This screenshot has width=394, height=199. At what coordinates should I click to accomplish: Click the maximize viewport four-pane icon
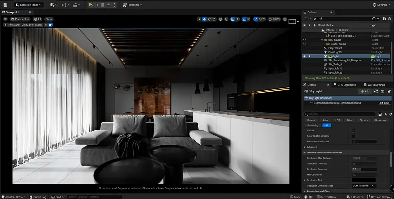click(x=285, y=19)
